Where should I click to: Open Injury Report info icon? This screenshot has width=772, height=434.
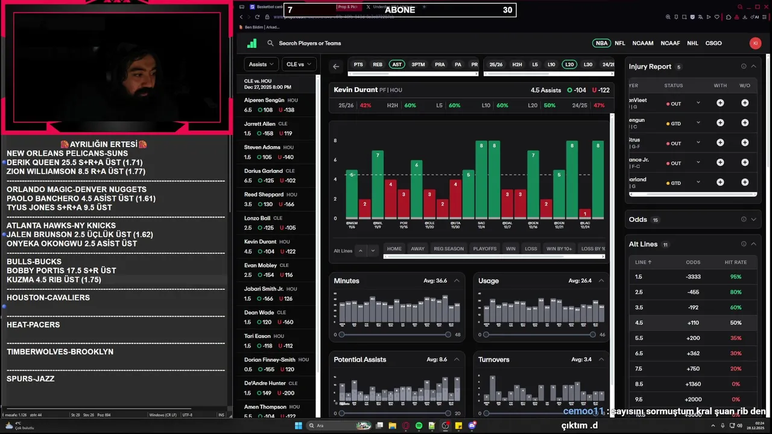[x=744, y=66]
